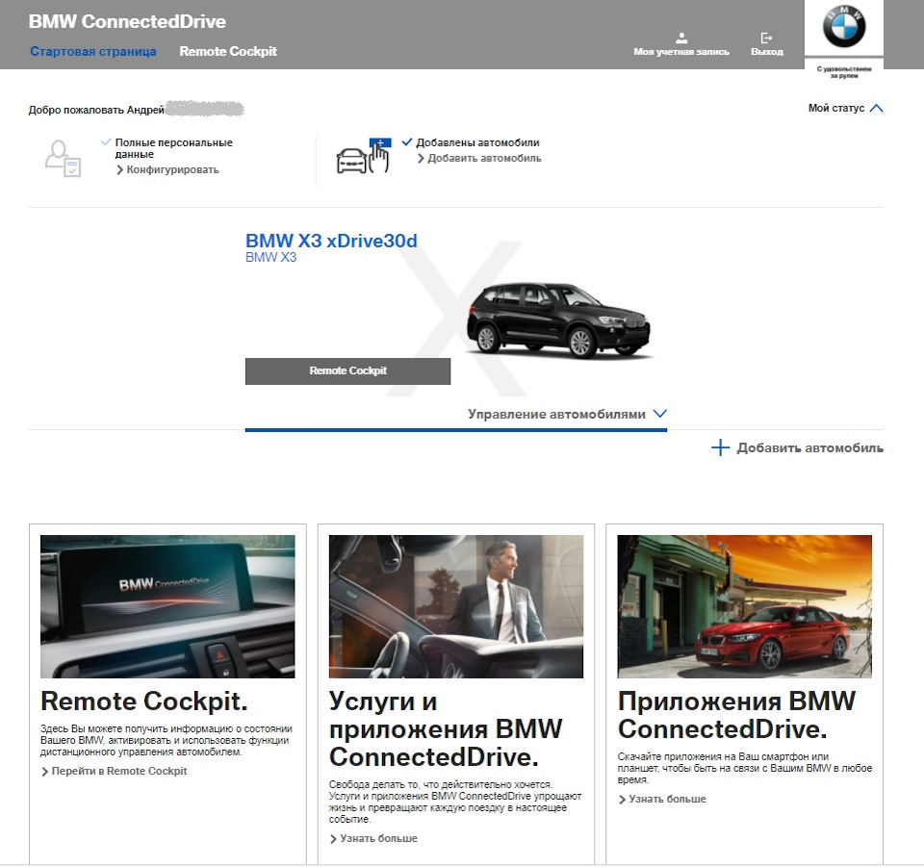Expand Управление автомобилями dropdown arrow
The height and width of the screenshot is (867, 924).
660,414
